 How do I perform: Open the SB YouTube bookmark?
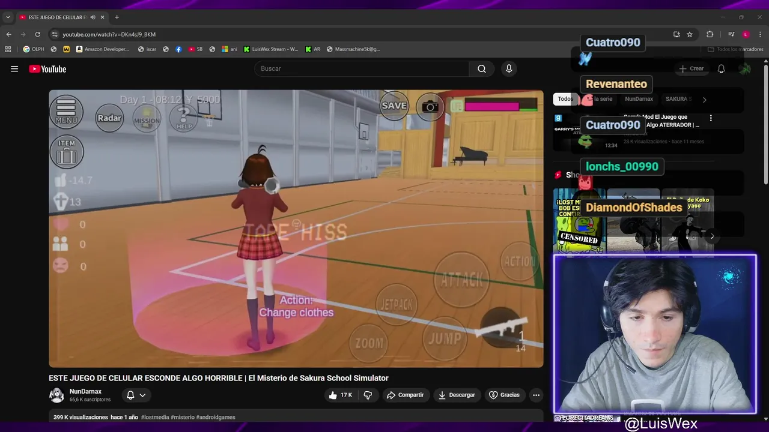(x=195, y=49)
